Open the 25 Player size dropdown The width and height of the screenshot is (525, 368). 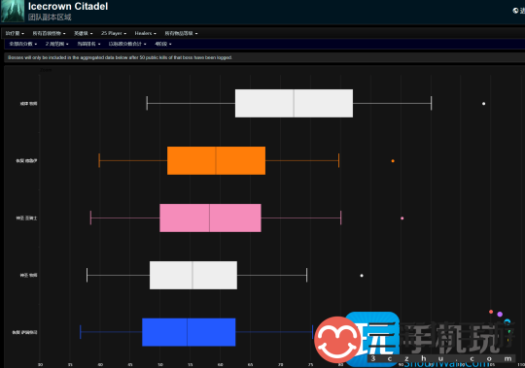pos(114,33)
